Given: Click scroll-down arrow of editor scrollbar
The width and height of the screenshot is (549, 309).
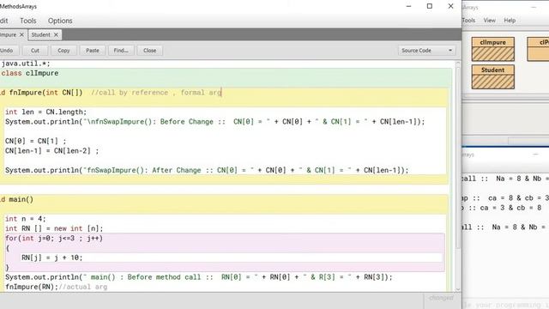Looking at the screenshot, I should click(457, 289).
